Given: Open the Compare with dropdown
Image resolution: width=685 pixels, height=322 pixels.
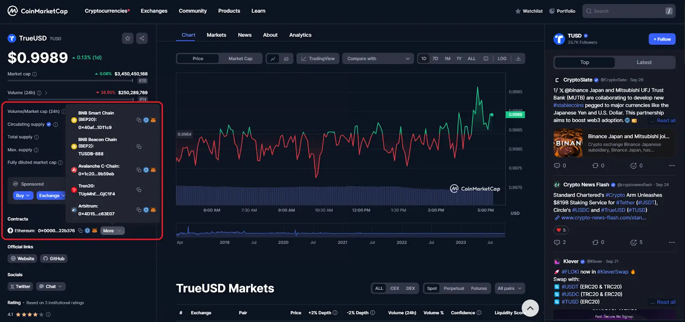Looking at the screenshot, I should tap(378, 59).
